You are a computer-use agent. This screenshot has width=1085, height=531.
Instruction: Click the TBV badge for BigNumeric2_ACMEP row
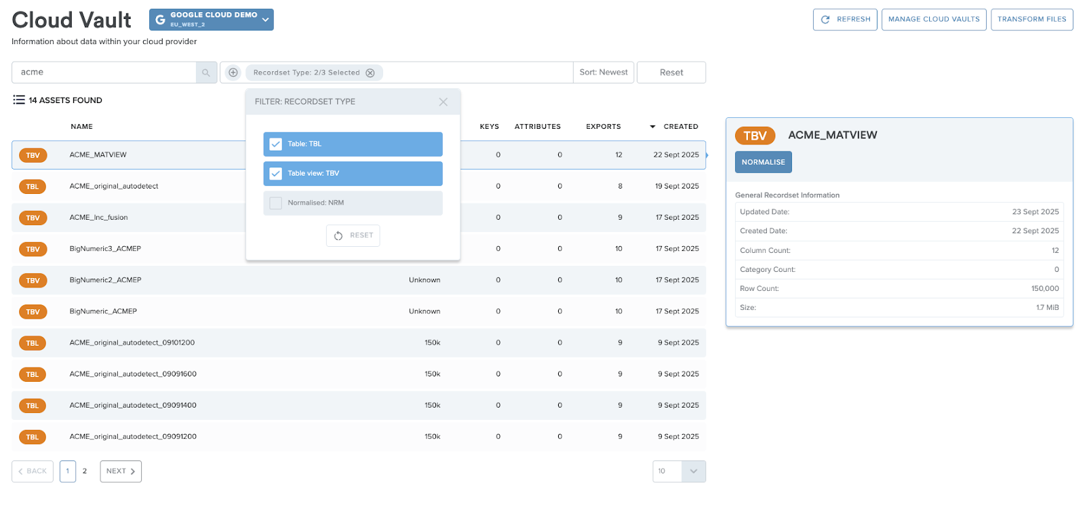click(x=33, y=280)
